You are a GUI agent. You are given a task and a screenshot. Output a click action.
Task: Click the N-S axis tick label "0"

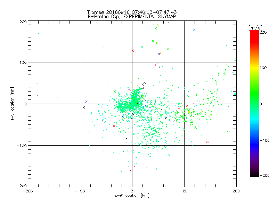[x=25, y=104]
